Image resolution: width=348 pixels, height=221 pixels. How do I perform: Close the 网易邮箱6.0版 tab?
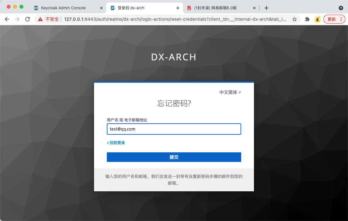click(254, 8)
